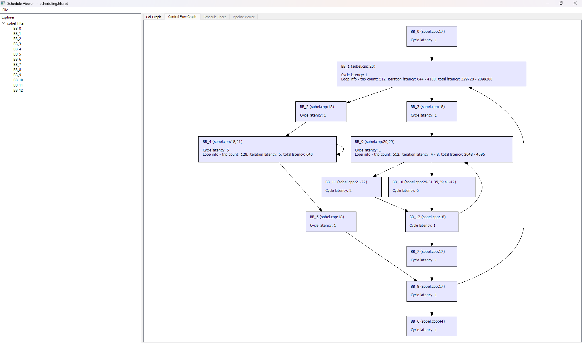This screenshot has width=582, height=343.
Task: Open the File menu
Action: [5, 10]
